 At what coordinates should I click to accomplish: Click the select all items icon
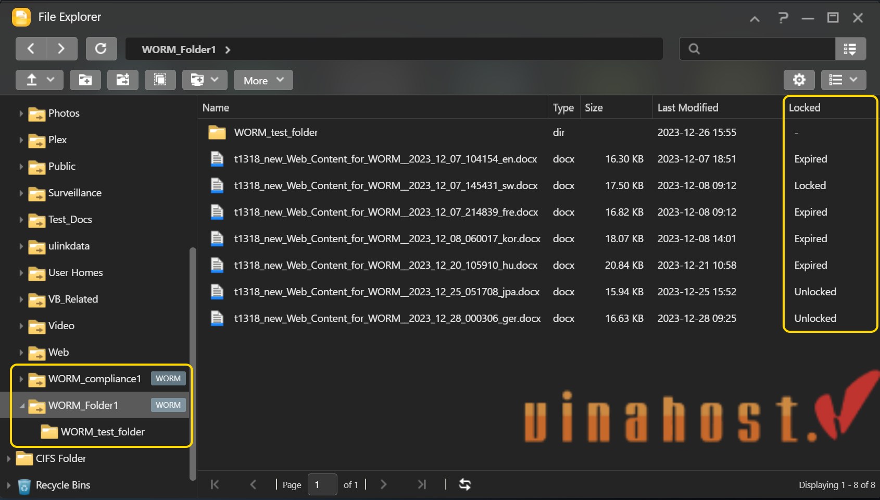160,80
